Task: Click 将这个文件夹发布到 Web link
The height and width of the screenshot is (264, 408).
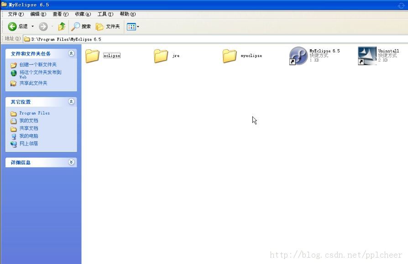Action: pyautogui.click(x=40, y=74)
